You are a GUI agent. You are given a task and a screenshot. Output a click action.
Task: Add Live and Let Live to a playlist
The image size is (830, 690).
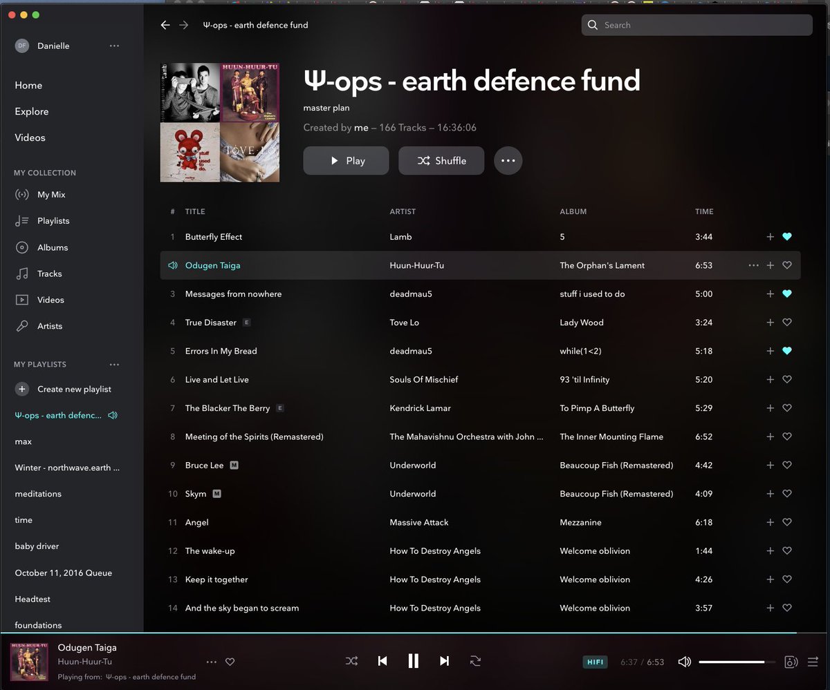point(770,380)
